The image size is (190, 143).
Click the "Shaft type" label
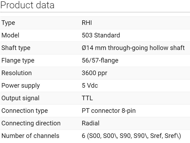click(x=16, y=48)
